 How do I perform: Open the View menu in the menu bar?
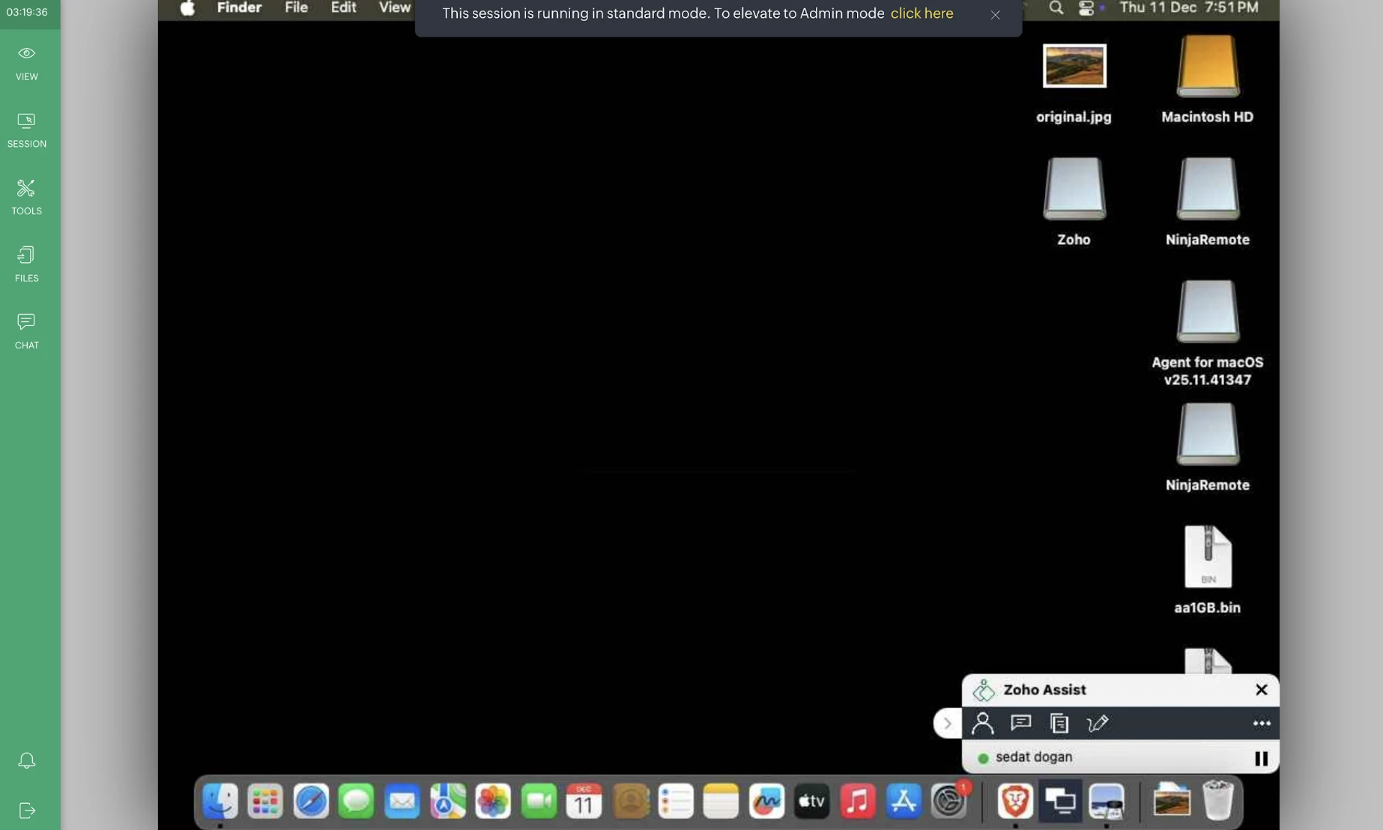[394, 7]
